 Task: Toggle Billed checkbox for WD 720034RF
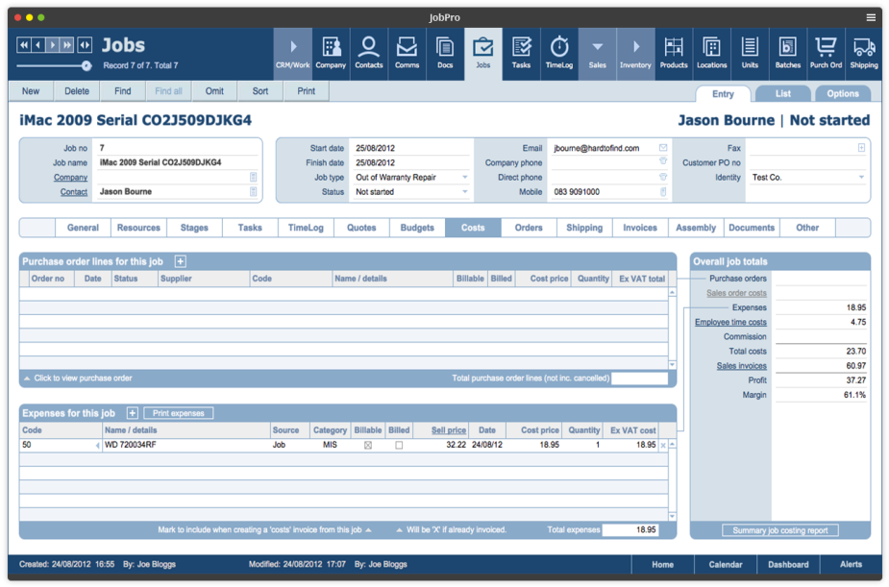pos(399,446)
